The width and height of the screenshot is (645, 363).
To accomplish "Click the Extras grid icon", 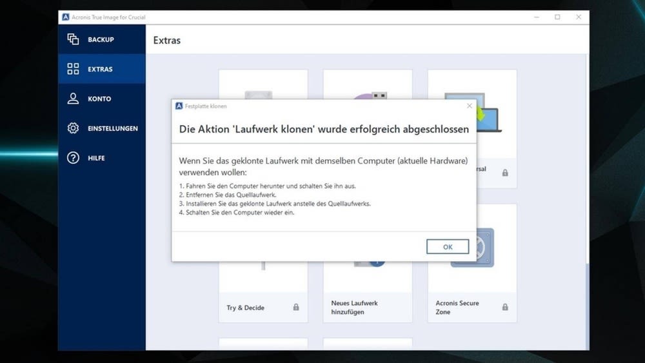I will tap(73, 68).
